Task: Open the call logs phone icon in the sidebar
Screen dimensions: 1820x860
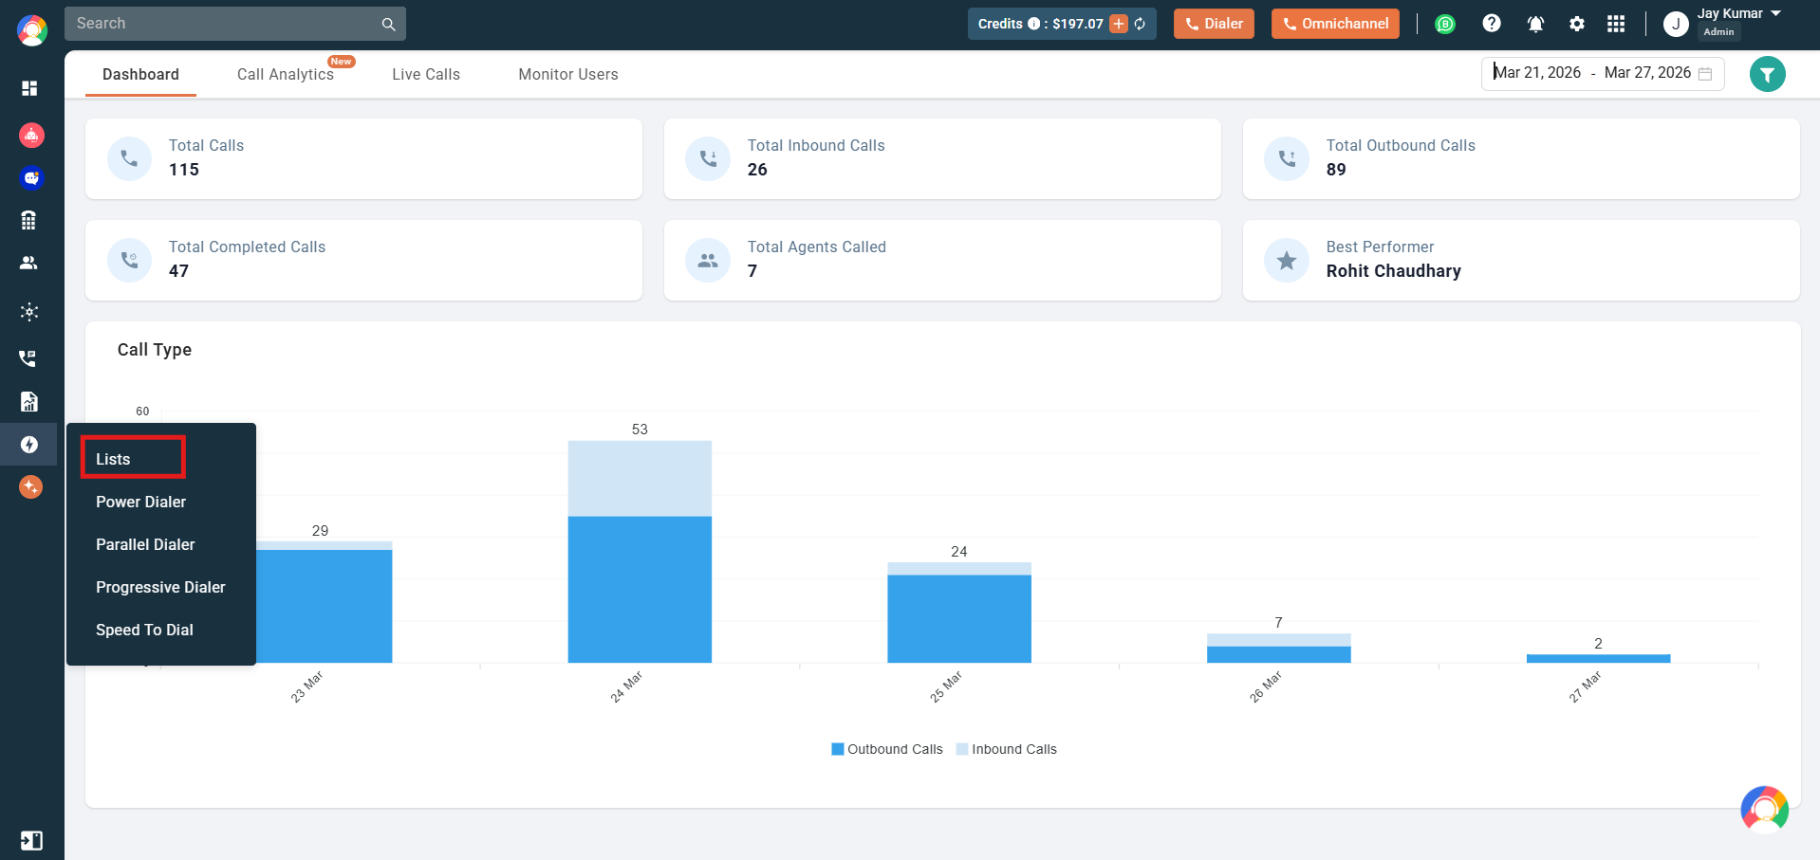Action: pos(28,358)
